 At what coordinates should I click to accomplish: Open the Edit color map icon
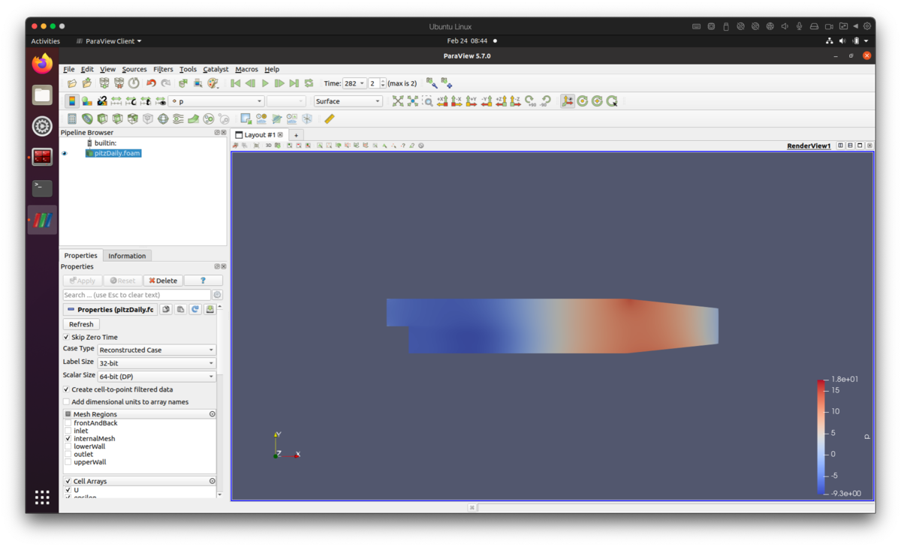coord(87,101)
